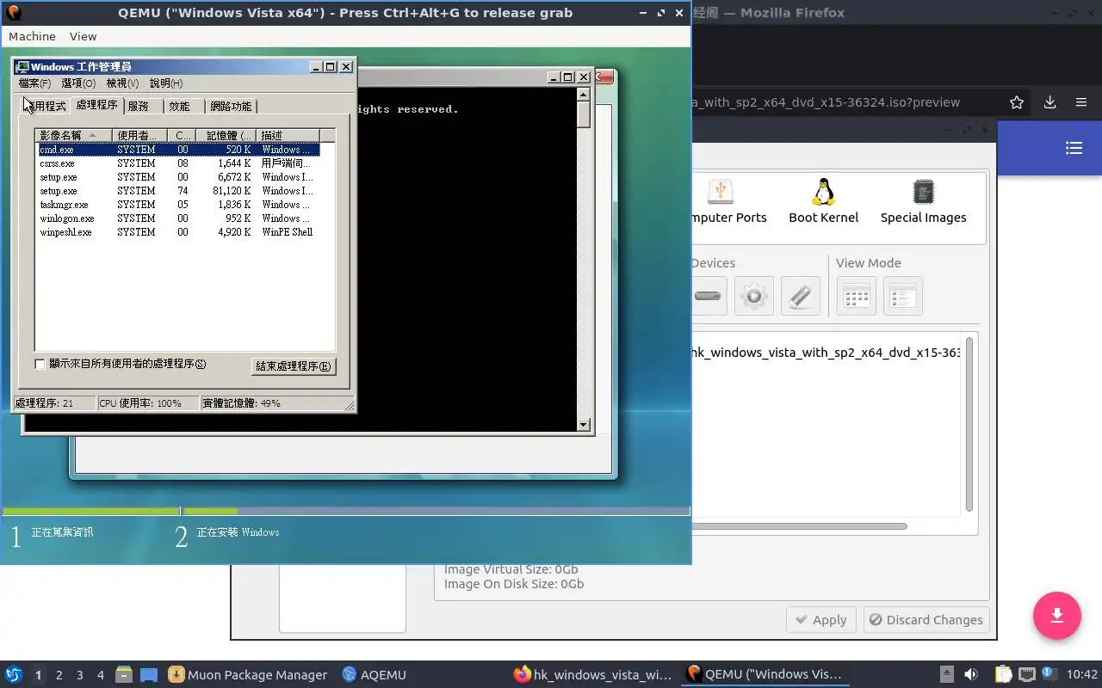Open the 檔案(F) menu in Task Manager
This screenshot has width=1102, height=688.
[x=34, y=83]
